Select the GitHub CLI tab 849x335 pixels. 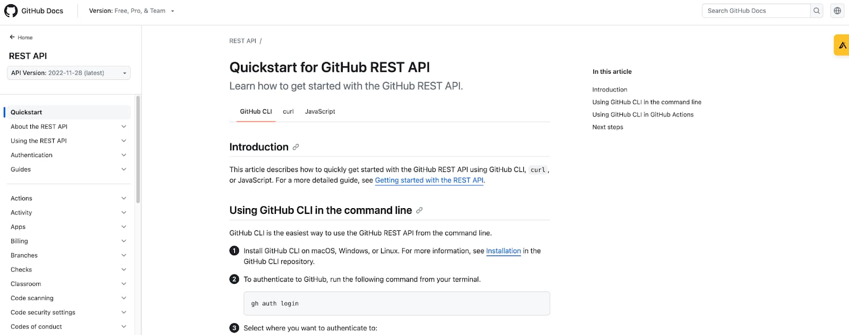tap(256, 111)
